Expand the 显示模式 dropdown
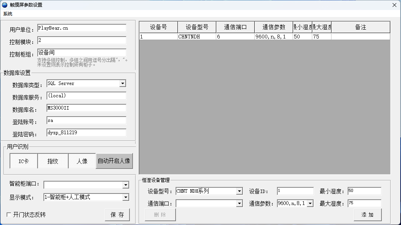401x225 pixels. 126,197
